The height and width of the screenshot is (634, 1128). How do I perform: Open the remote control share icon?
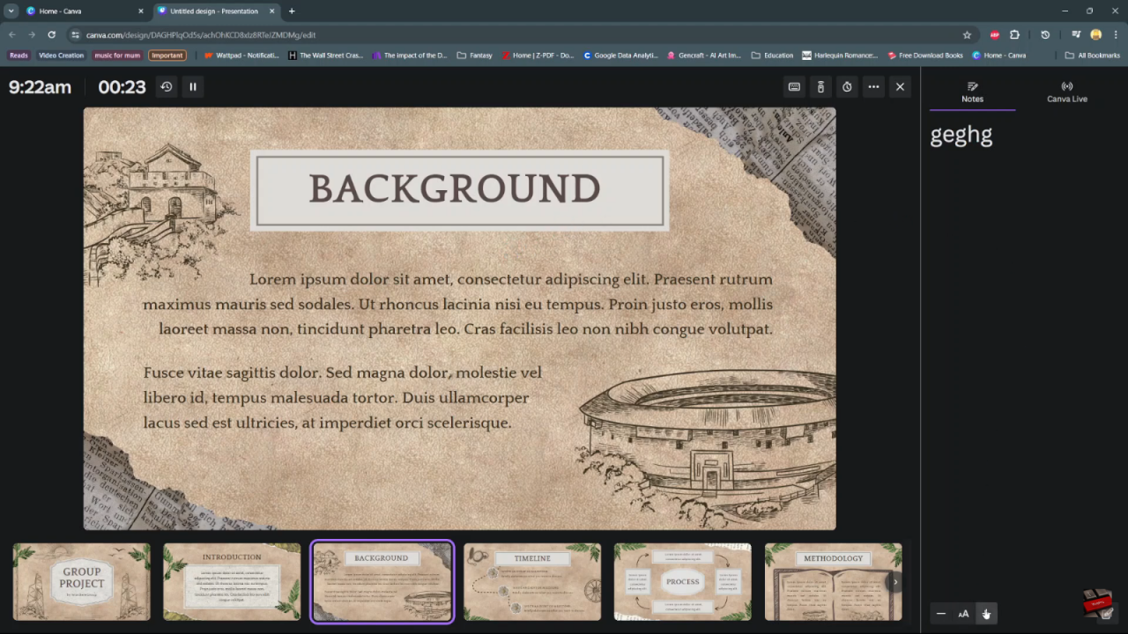(x=820, y=86)
